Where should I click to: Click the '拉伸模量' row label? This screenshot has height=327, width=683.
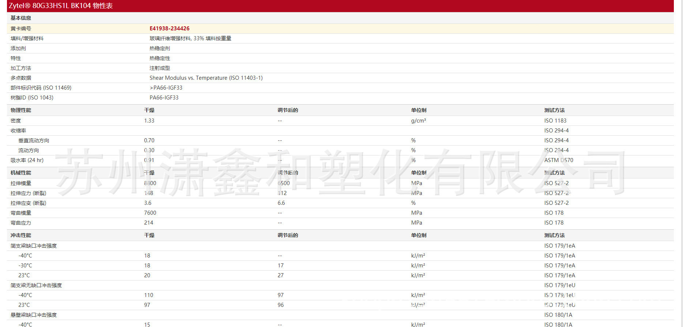(21, 183)
